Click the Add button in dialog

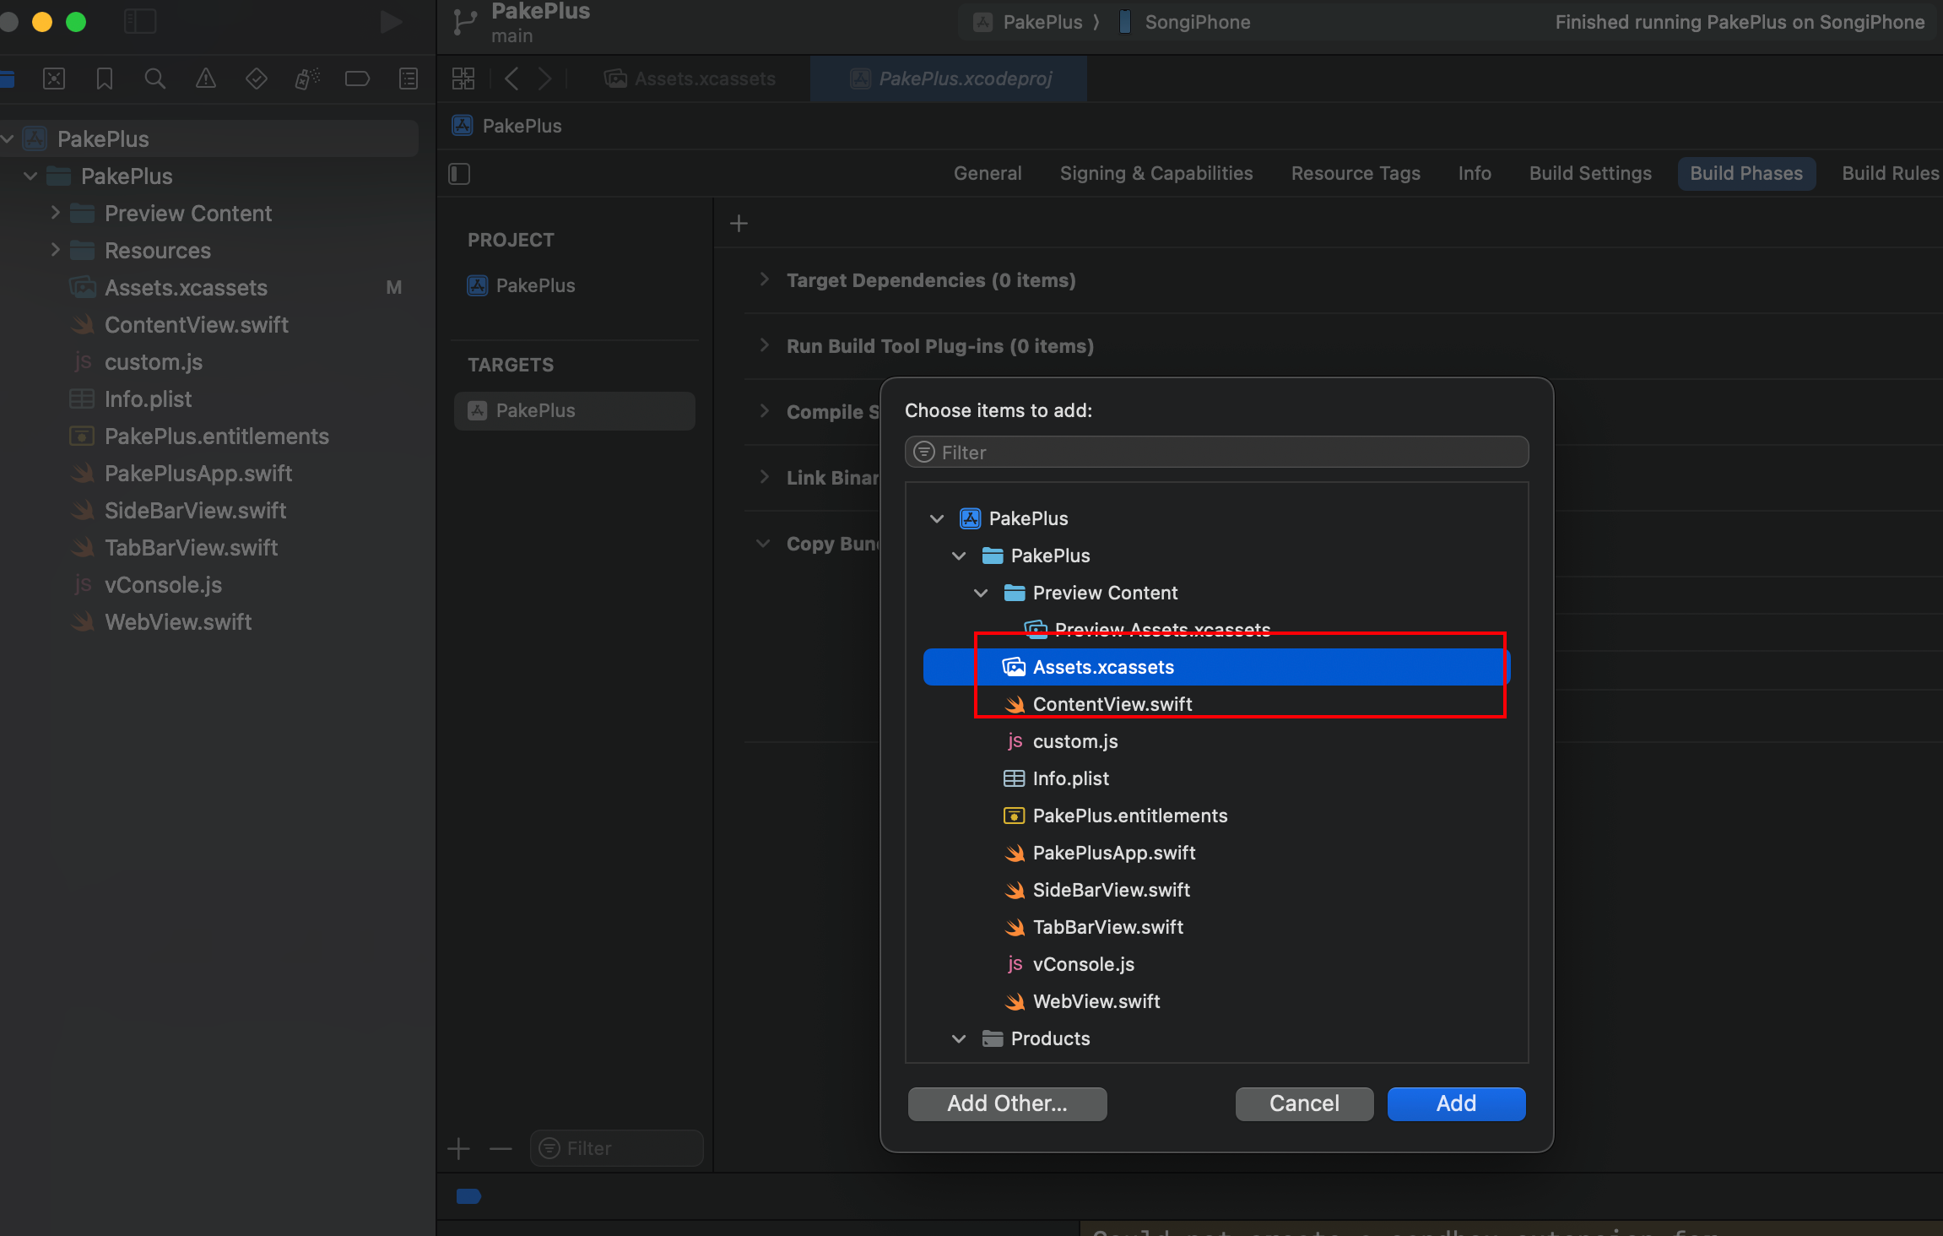click(1456, 1103)
